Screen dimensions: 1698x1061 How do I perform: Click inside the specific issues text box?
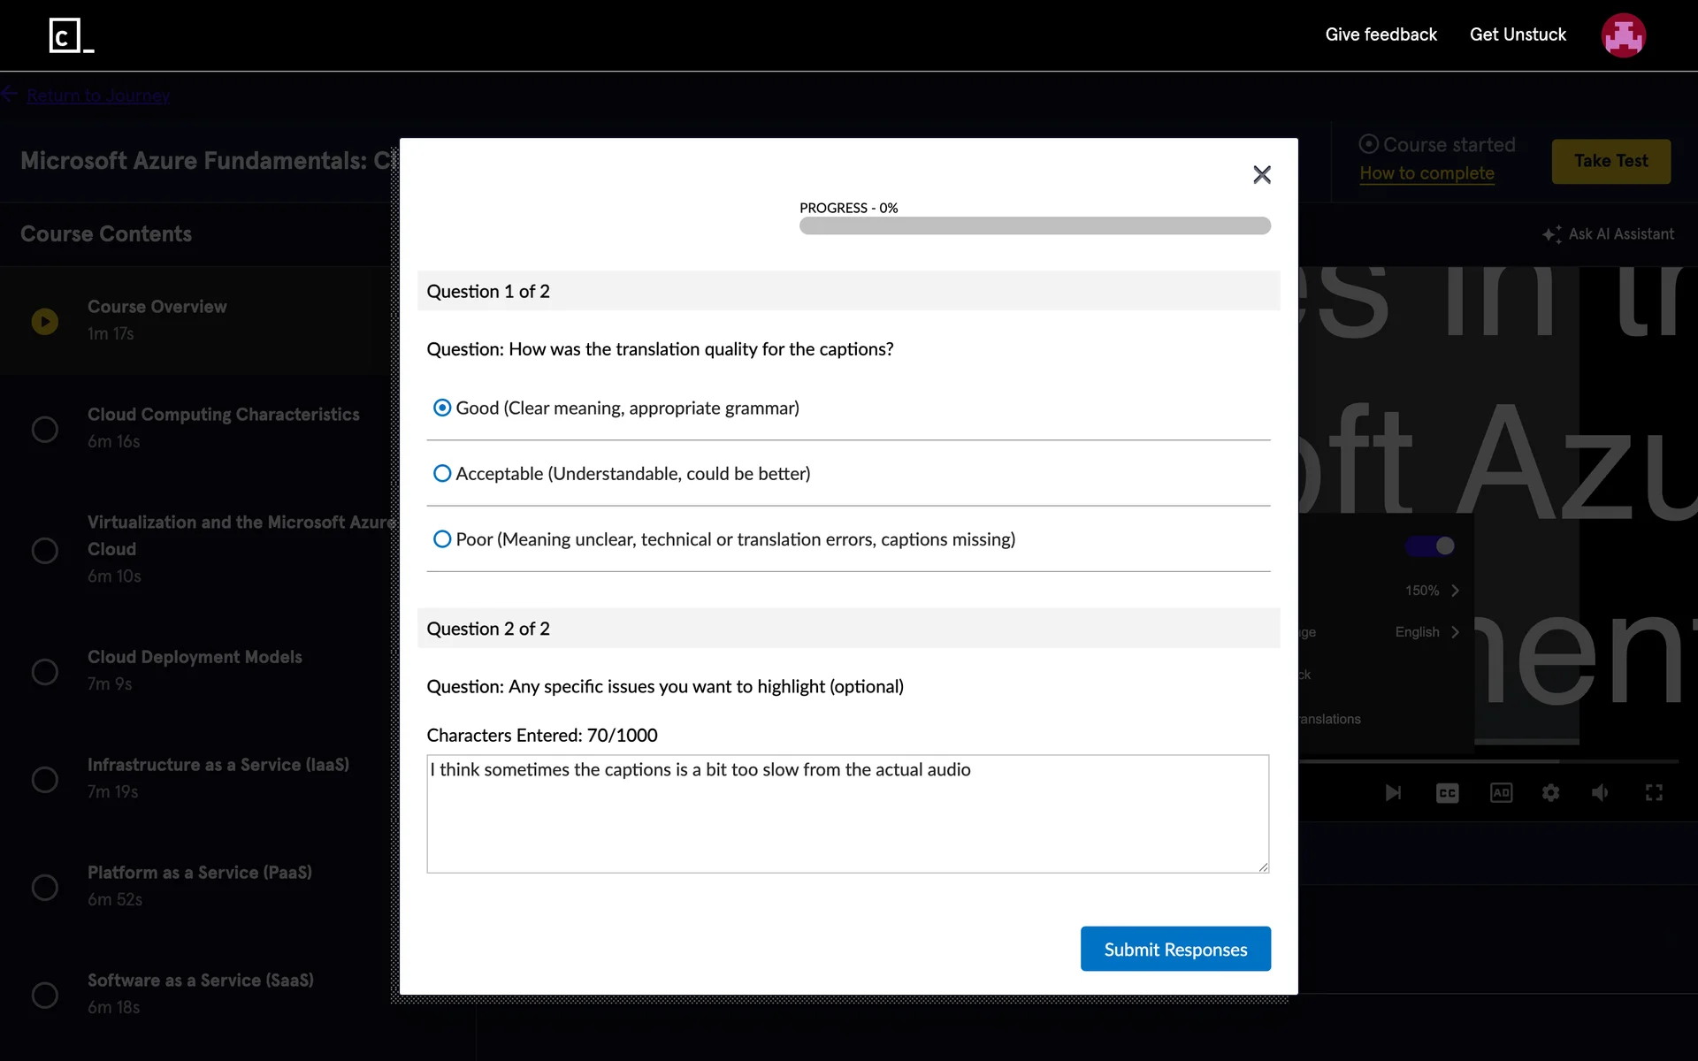pos(847,813)
